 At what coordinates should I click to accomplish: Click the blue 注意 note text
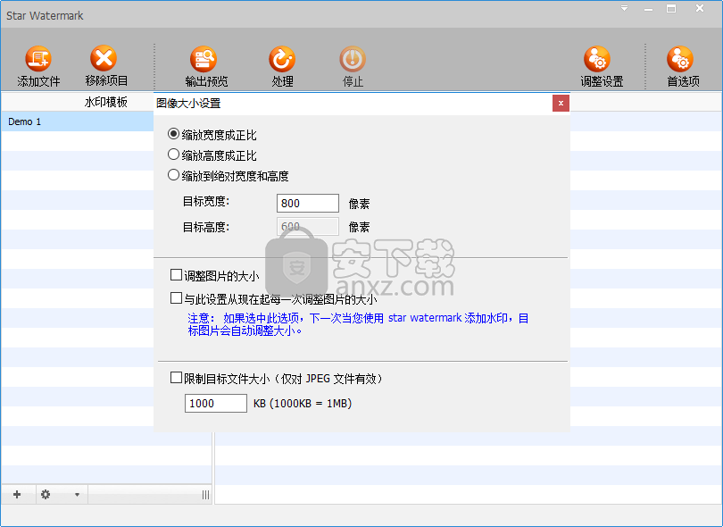[358, 324]
